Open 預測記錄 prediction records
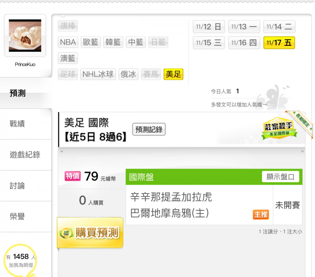315x277 pixels. point(149,129)
